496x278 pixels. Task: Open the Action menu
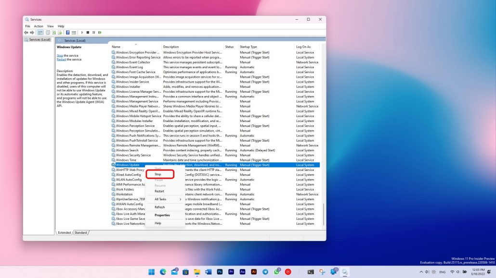click(38, 26)
